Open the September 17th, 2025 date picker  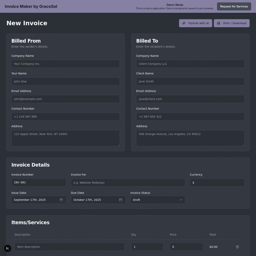(x=39, y=200)
